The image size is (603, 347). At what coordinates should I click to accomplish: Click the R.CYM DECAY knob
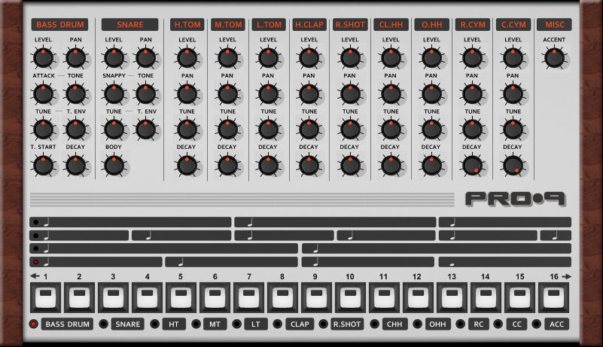click(x=472, y=166)
